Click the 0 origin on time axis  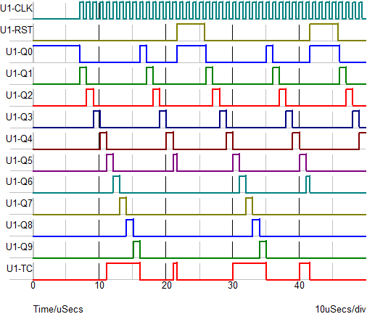pos(33,286)
